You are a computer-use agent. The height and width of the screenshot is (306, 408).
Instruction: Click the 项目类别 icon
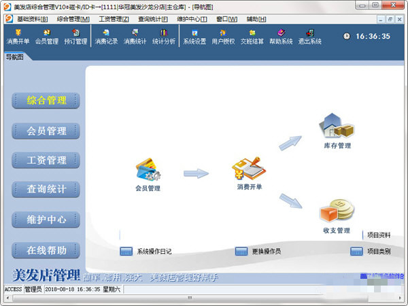coord(356,252)
